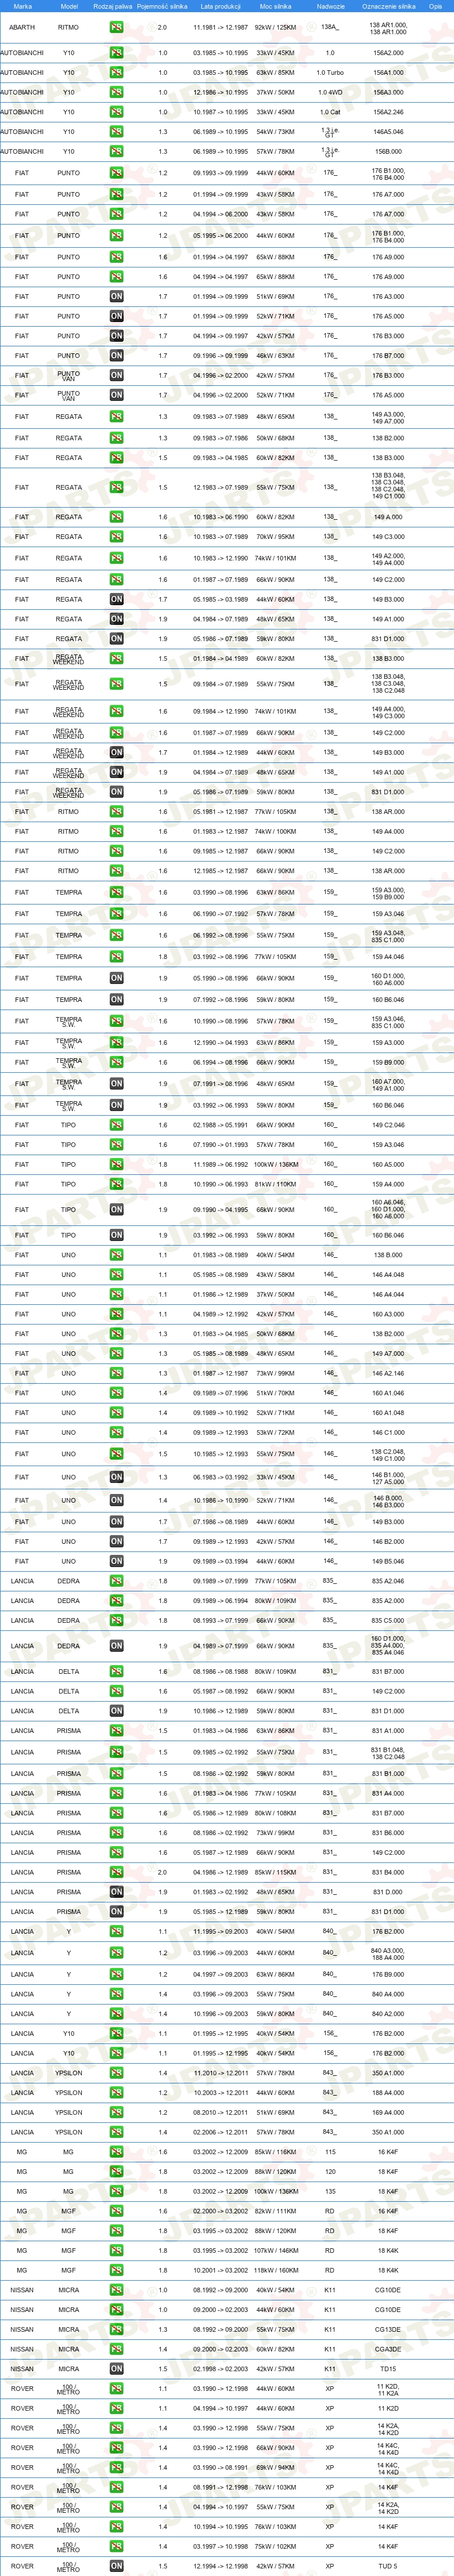
Task: Click diesel icon in NISSAN MICRA TD15 row
Action: tap(117, 2368)
